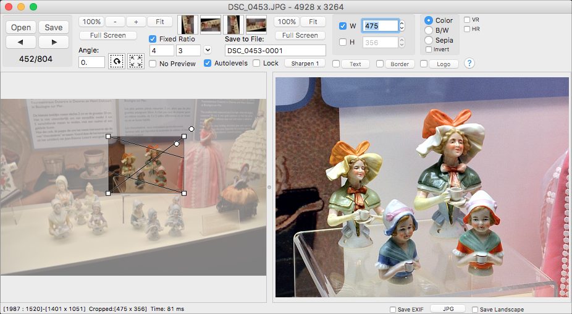Enable the Text overlay checkbox
This screenshot has width=572, height=314.
[x=336, y=64]
